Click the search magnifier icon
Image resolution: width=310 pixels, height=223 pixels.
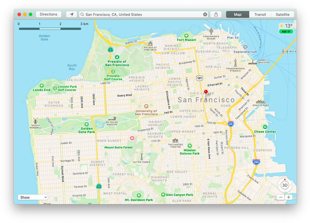(82, 14)
